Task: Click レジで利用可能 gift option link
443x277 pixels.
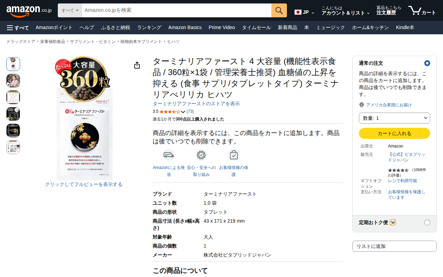Action: tap(403, 181)
